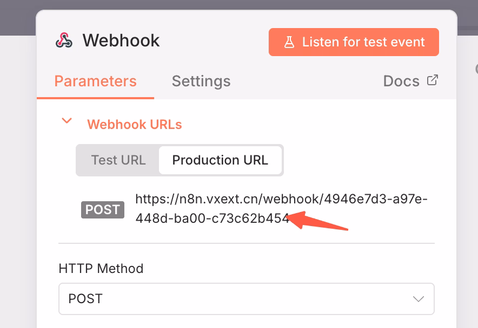Screen dimensions: 478x328
Task: Click the flask icon on the listen button
Action: [x=289, y=42]
